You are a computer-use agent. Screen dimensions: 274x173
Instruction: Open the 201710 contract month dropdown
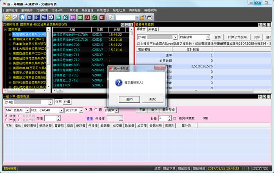pyautogui.click(x=81, y=110)
